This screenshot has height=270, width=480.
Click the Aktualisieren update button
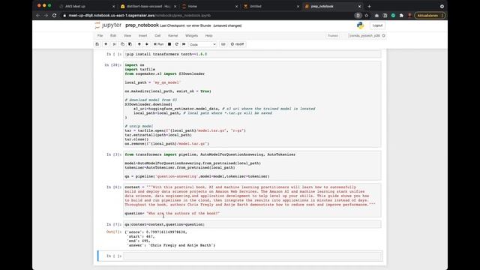pos(430,15)
